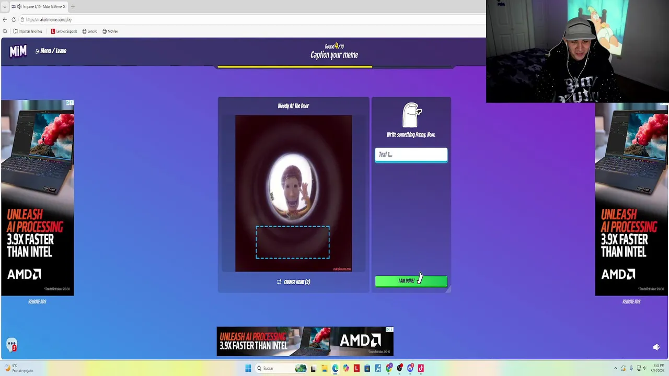Switch to Microsoft Edge in the taskbar
Viewport: 669px width, 376px height.
tap(335, 368)
